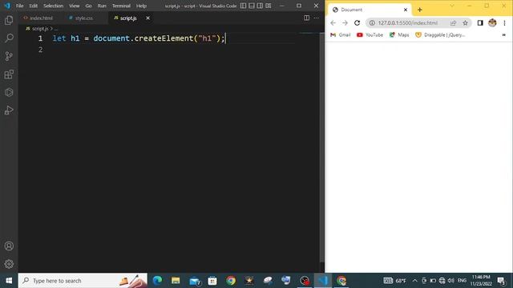Open editor More Actions ellipsis

pyautogui.click(x=316, y=18)
